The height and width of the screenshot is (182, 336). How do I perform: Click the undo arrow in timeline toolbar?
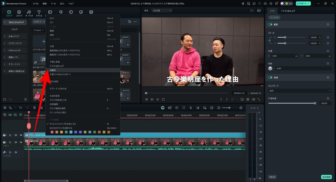pos(20,108)
